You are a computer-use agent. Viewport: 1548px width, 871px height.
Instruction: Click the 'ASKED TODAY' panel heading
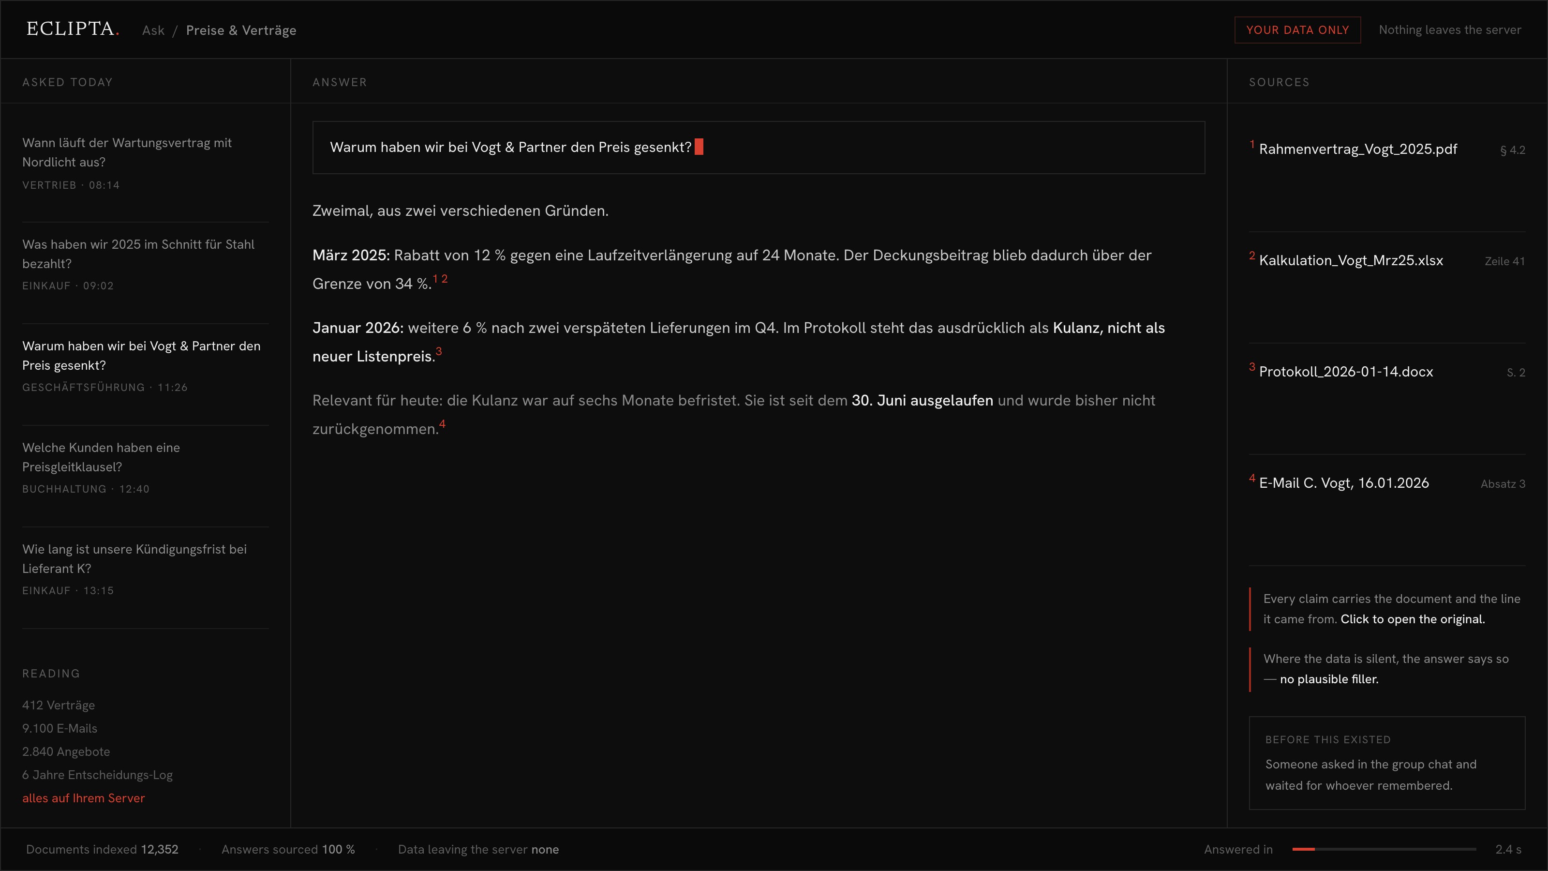tap(67, 82)
